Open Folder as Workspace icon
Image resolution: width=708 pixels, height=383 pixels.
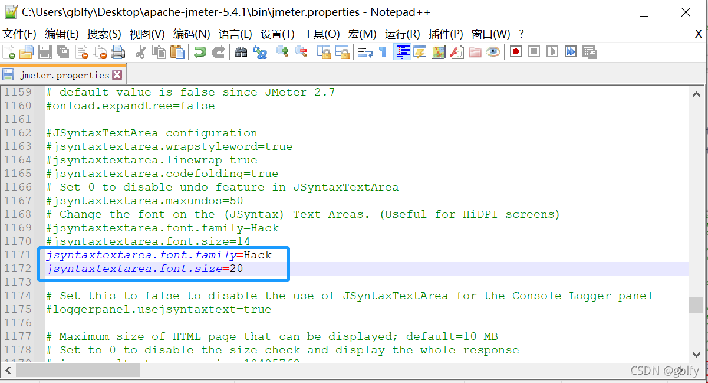click(x=475, y=52)
